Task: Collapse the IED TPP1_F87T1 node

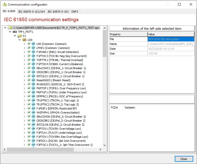Action: [10, 32]
